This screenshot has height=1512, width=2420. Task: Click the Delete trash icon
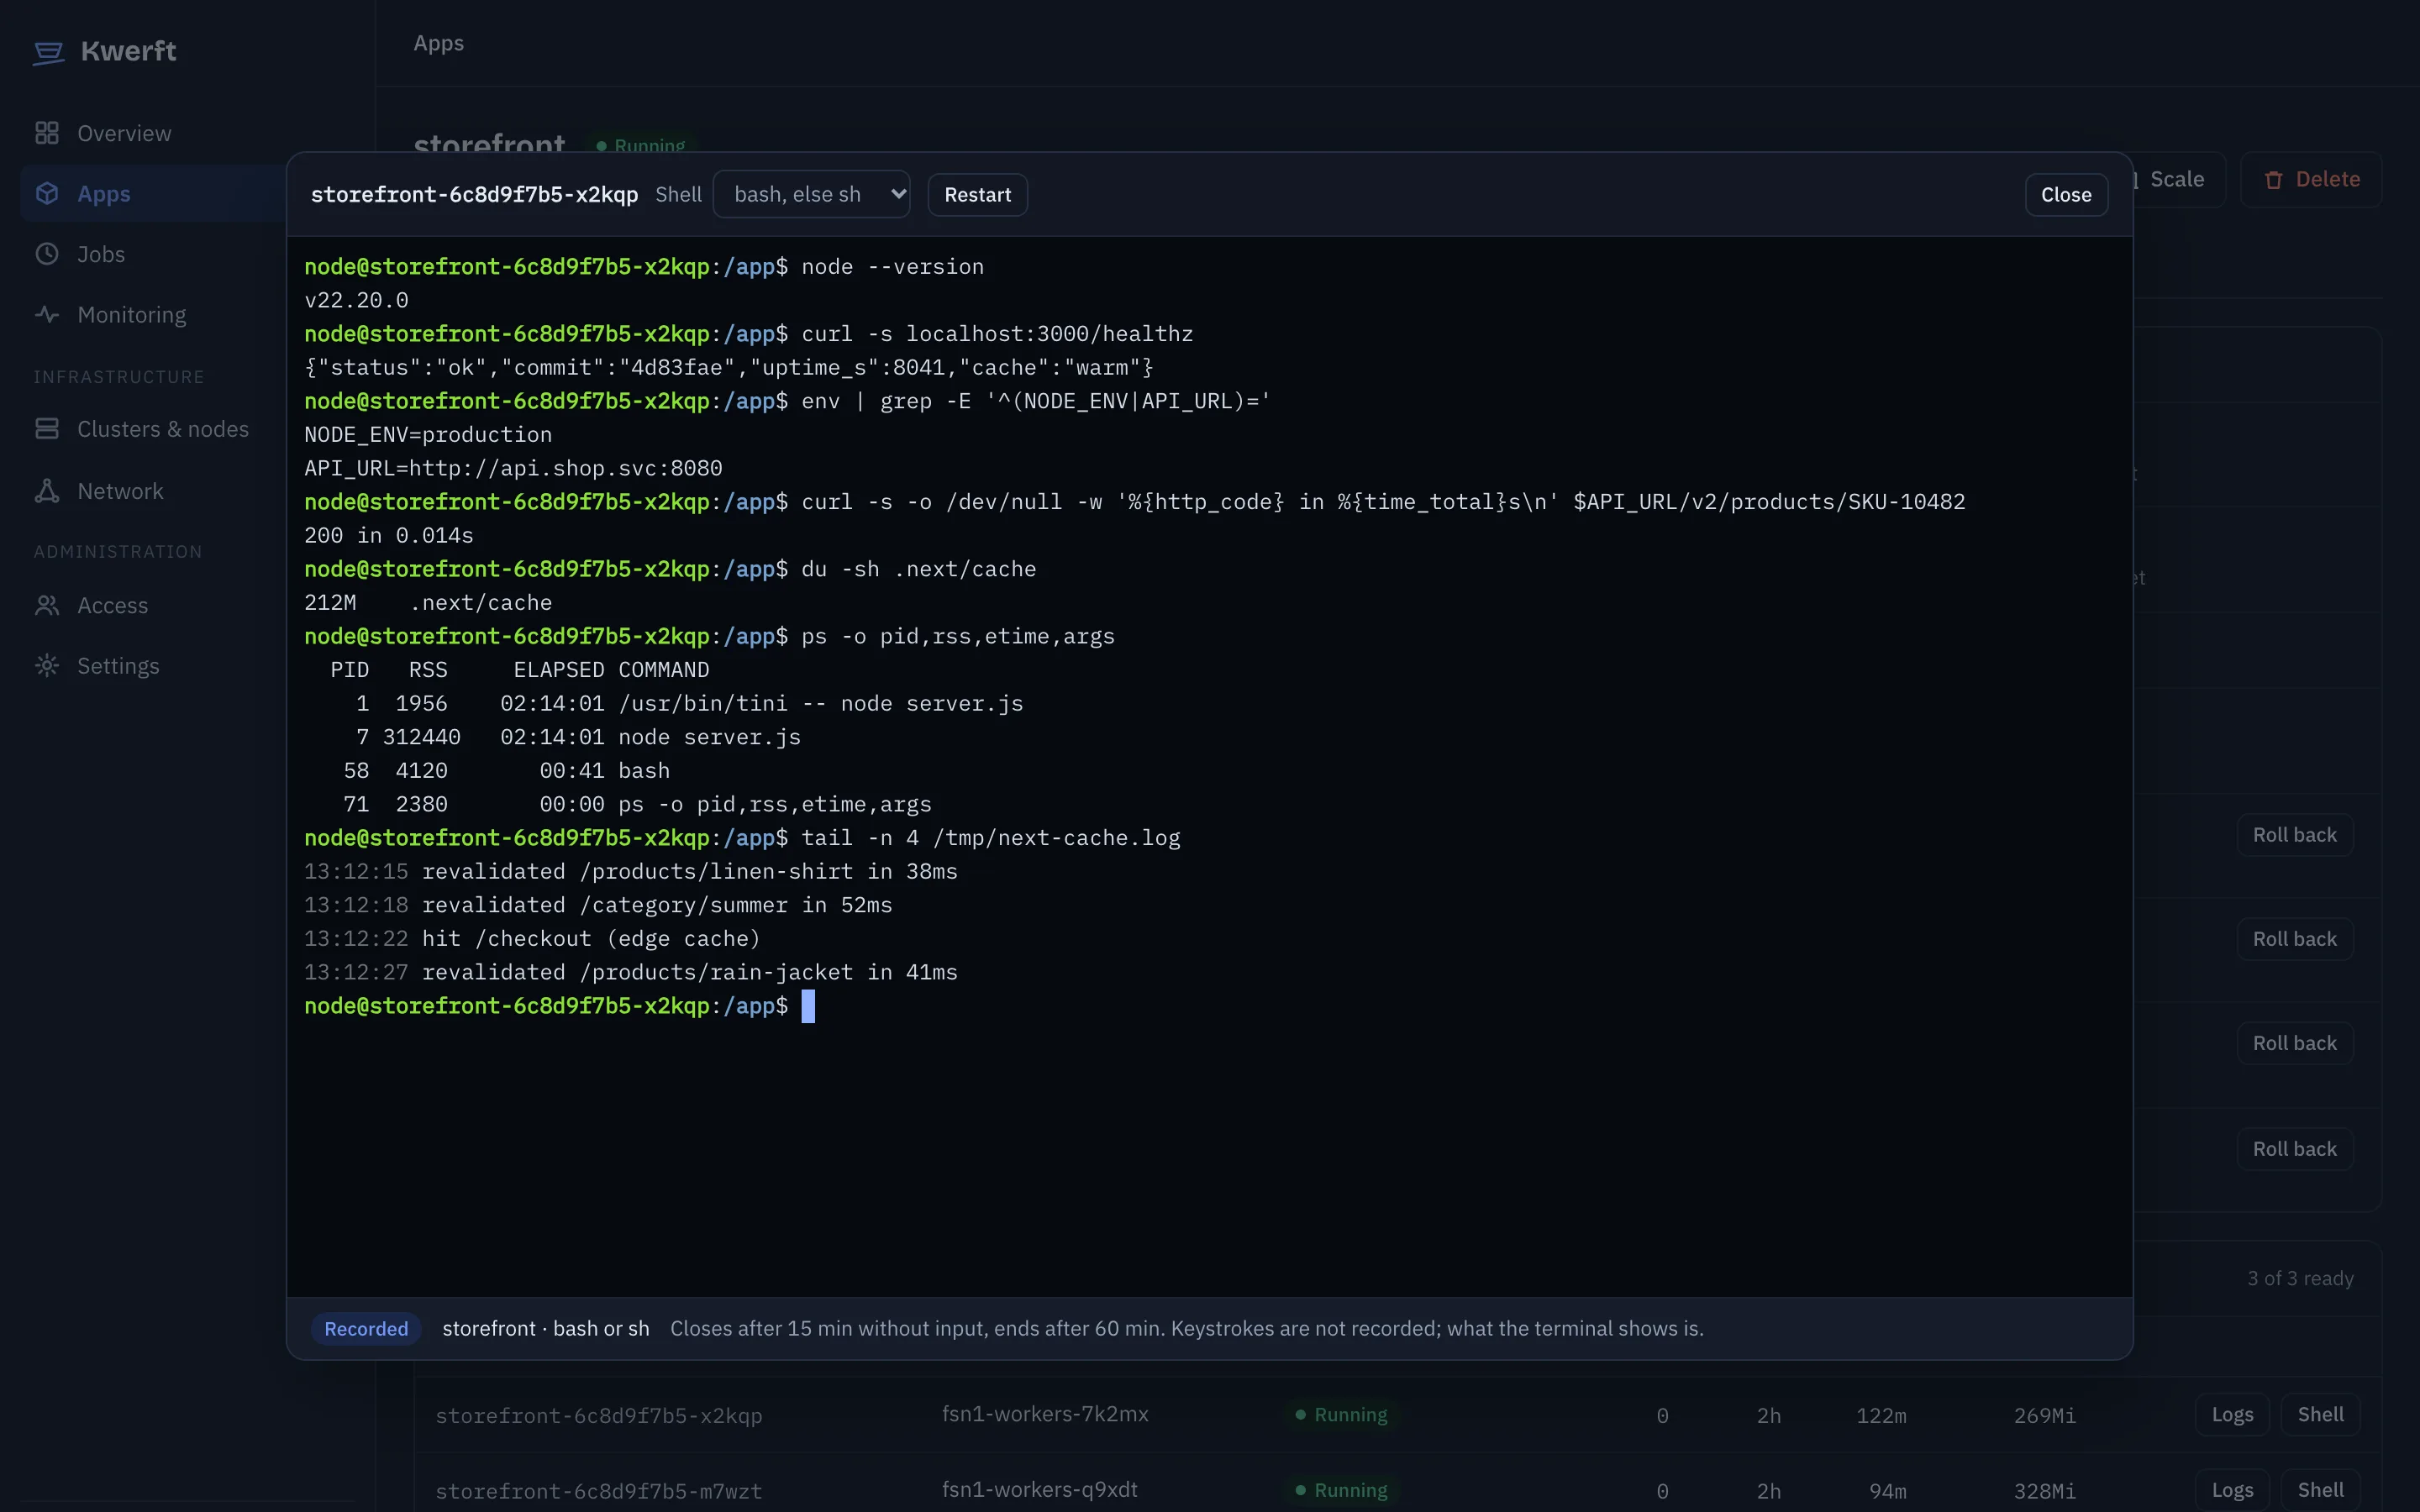tap(2274, 180)
